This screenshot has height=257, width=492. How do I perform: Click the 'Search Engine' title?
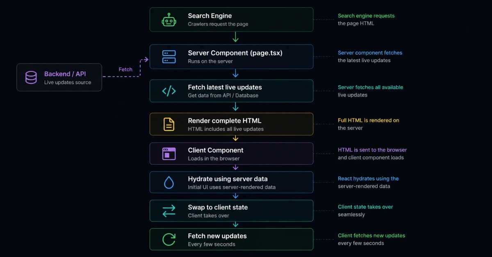tap(210, 16)
